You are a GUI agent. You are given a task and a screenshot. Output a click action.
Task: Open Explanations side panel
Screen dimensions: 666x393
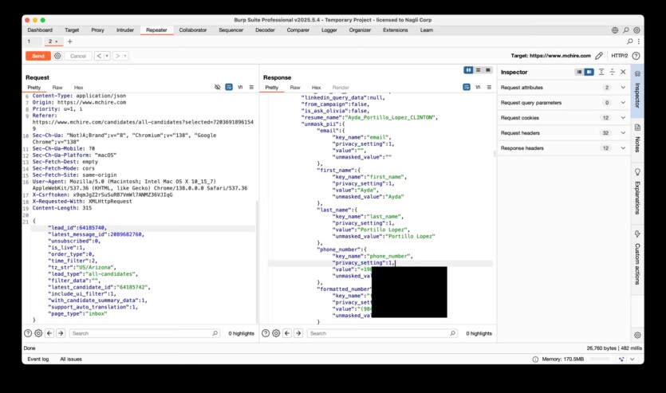[x=637, y=192]
